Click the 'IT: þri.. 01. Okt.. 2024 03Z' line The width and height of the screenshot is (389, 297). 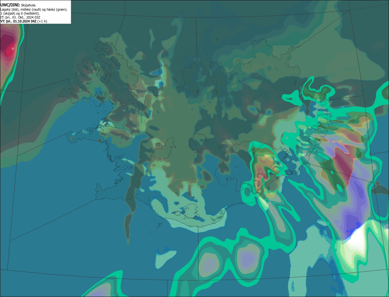coord(20,17)
